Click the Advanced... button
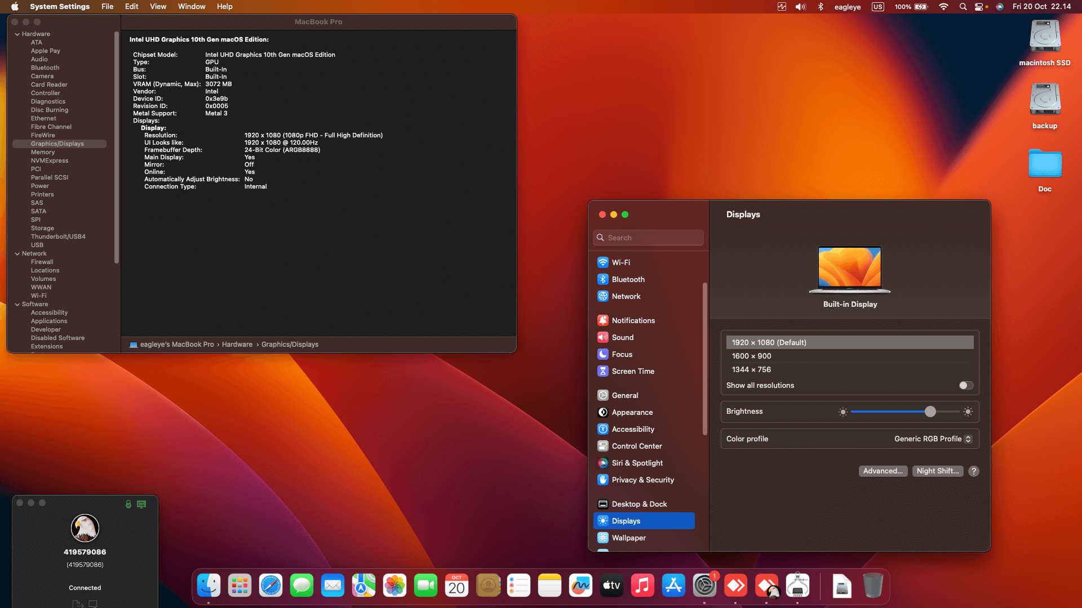 click(883, 471)
